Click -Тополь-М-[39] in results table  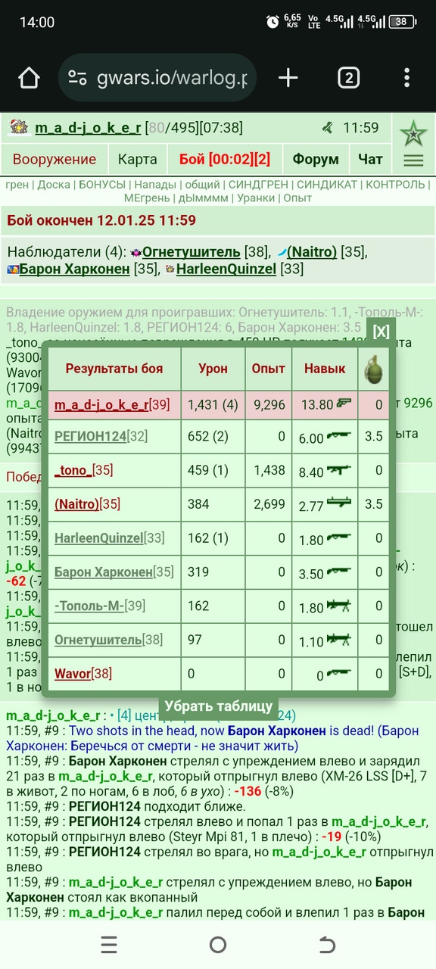coord(100,606)
